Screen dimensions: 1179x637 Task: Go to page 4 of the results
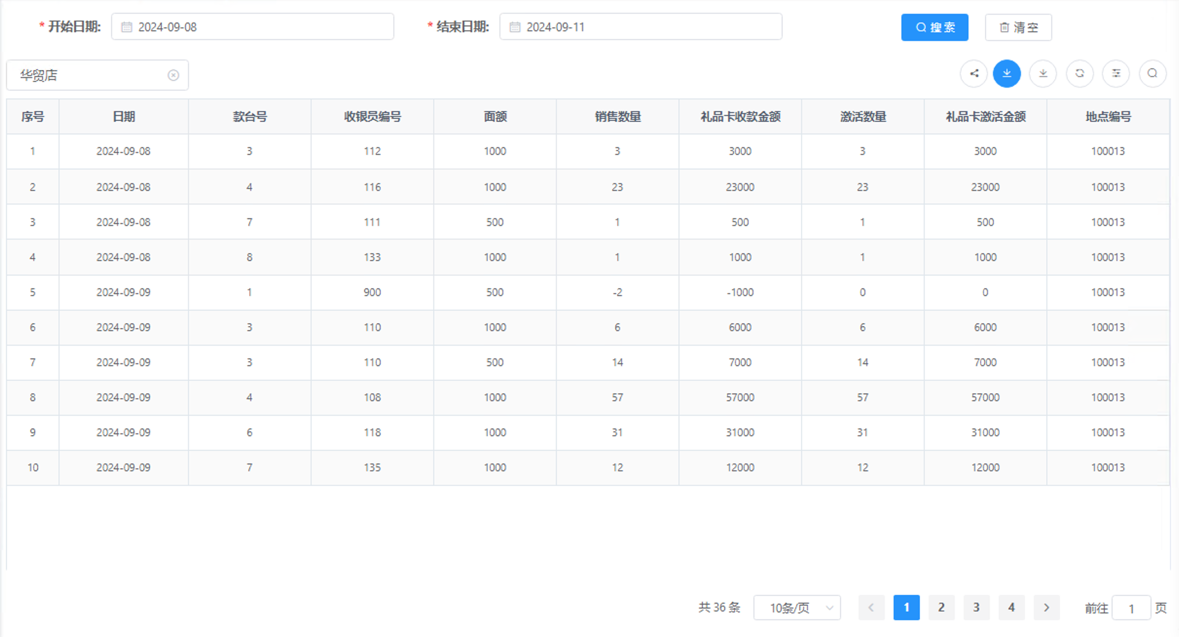pos(1011,607)
